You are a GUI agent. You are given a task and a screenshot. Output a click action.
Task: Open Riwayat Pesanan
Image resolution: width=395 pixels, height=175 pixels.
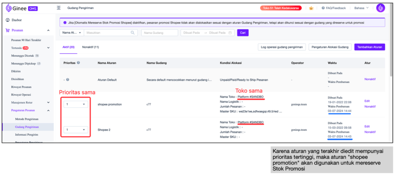[22, 87]
